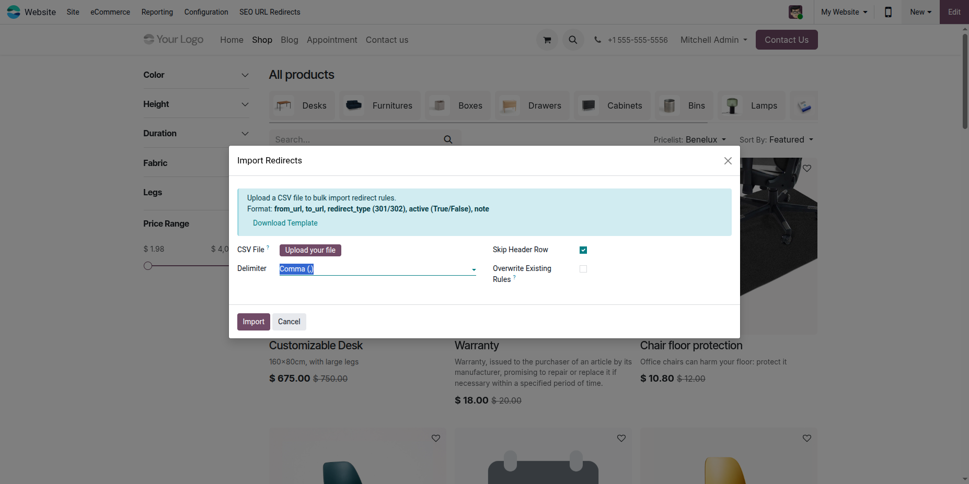Select the Cabinets category
969x484 pixels.
pos(612,105)
